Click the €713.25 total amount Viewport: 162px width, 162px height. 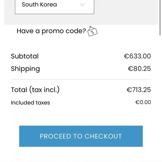pos(139,90)
